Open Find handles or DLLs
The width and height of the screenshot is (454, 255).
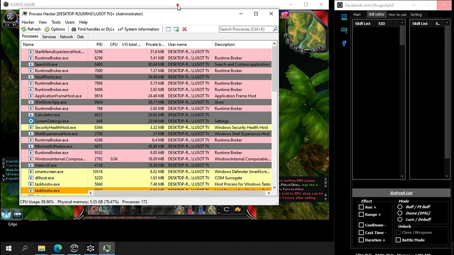click(93, 29)
